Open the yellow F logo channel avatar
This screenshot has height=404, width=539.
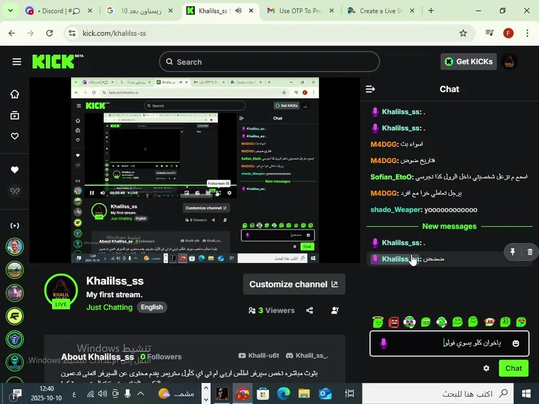(15, 316)
